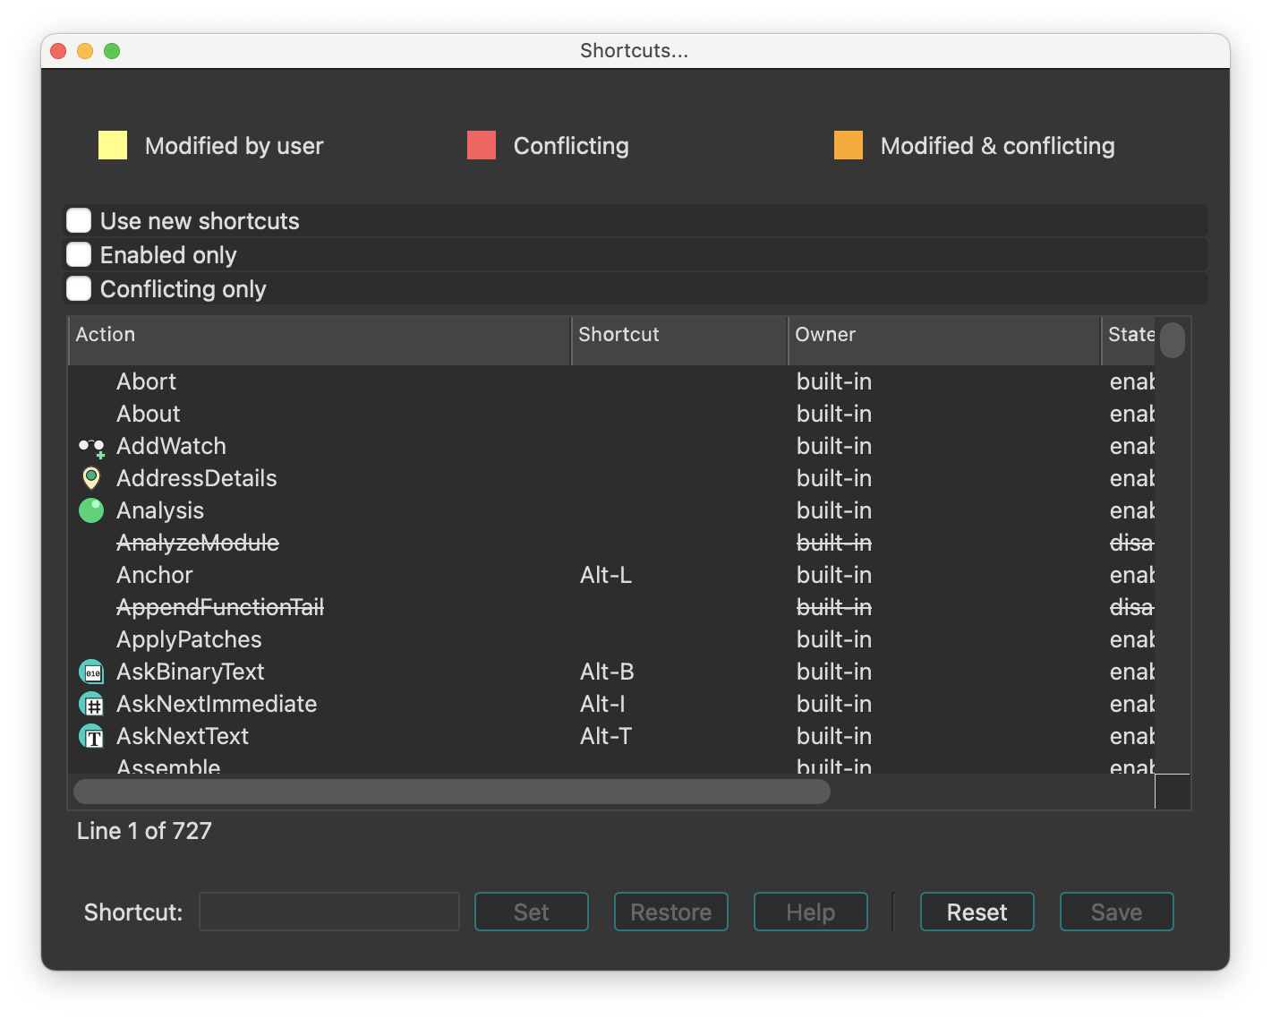Click the yellow Modified by user swatch
Image resolution: width=1271 pixels, height=1019 pixels.
[x=113, y=145]
